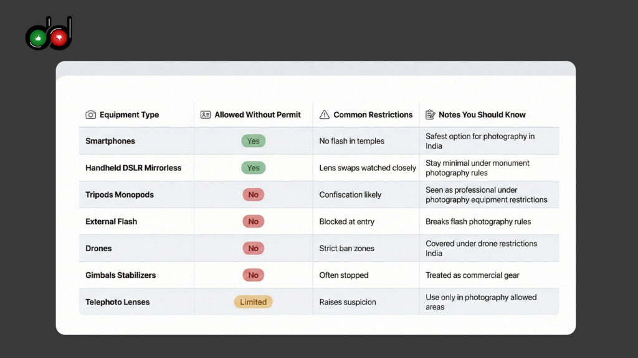This screenshot has width=638, height=358.
Task: Click the No badge for Gimbals Stabilizers
Action: pyautogui.click(x=253, y=275)
